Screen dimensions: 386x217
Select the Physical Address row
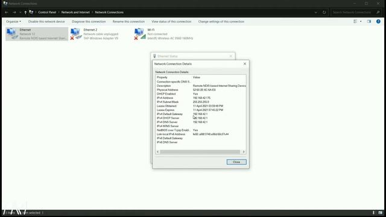[x=201, y=90]
